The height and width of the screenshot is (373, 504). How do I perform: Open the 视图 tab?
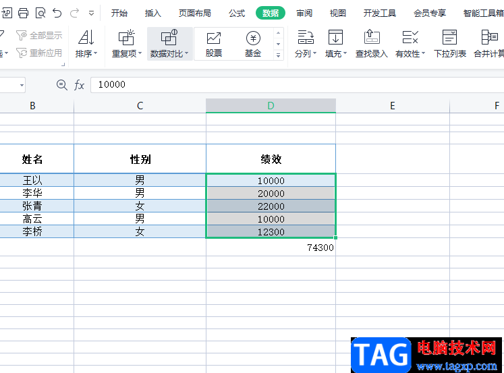tap(338, 13)
